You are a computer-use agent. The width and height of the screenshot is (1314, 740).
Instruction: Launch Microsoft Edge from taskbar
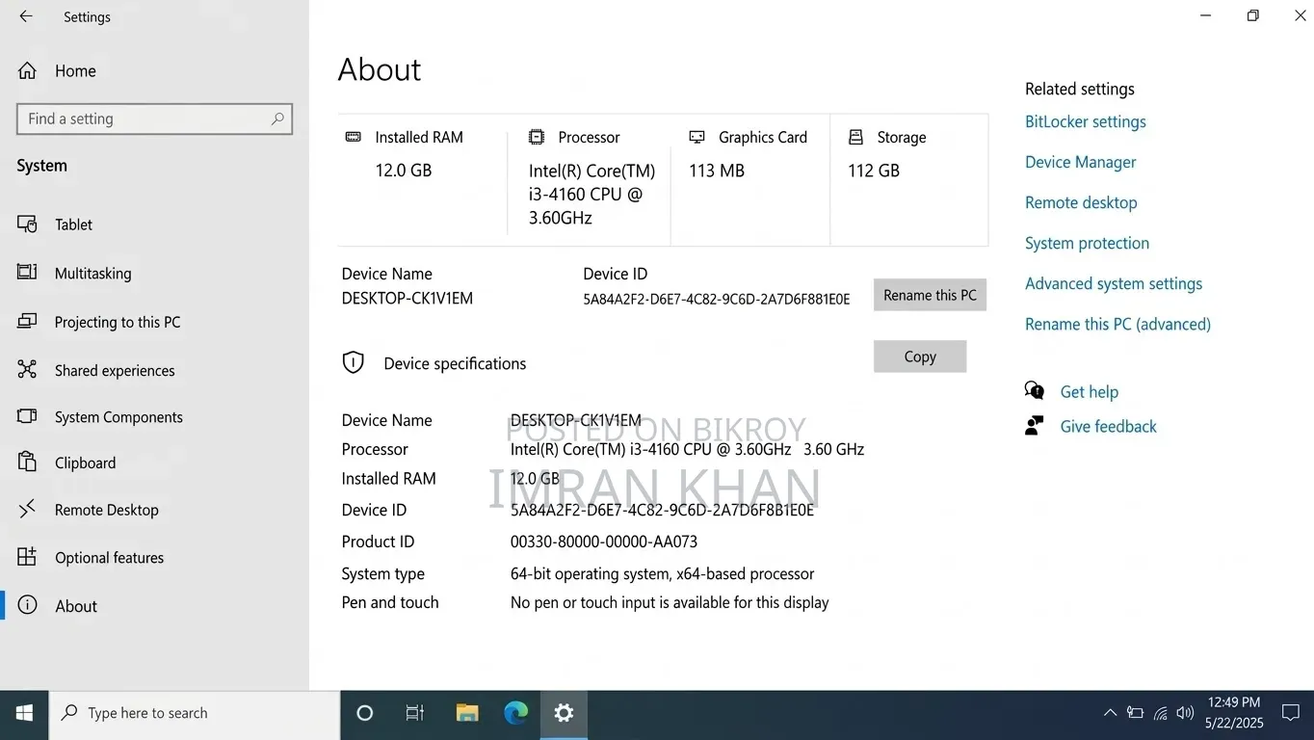516,713
